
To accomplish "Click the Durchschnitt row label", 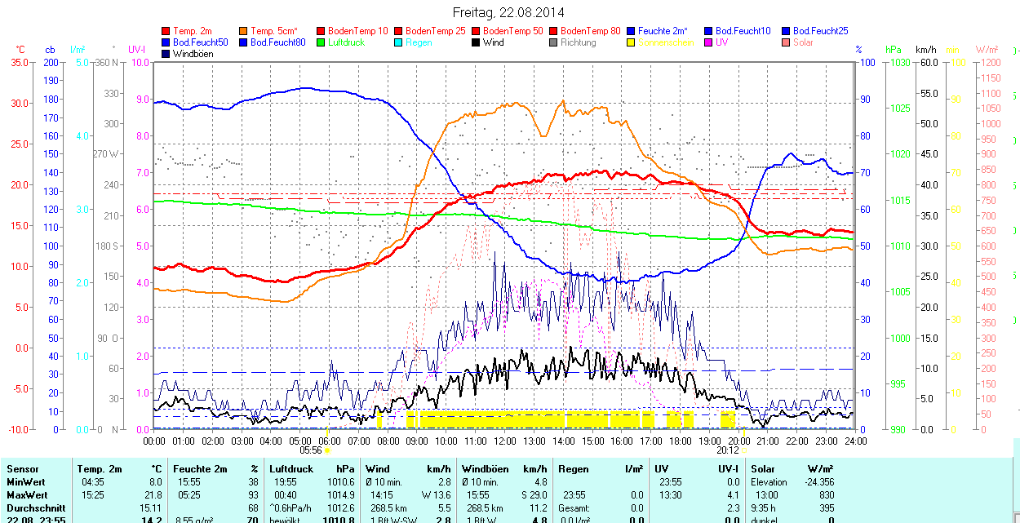I will tap(35, 508).
